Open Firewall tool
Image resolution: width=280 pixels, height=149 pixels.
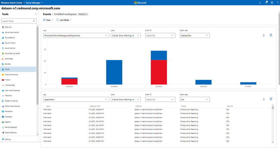[8, 80]
